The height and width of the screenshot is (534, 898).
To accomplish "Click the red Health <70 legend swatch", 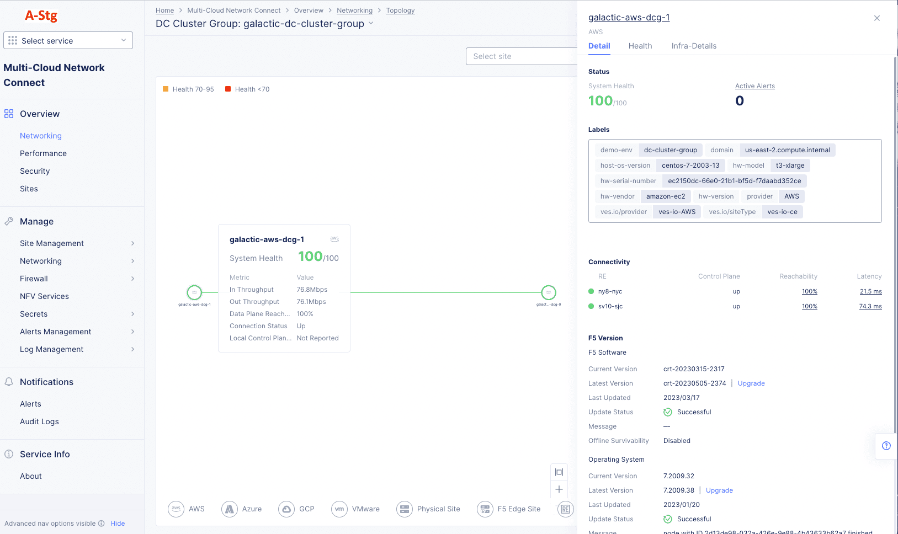I will tap(228, 88).
